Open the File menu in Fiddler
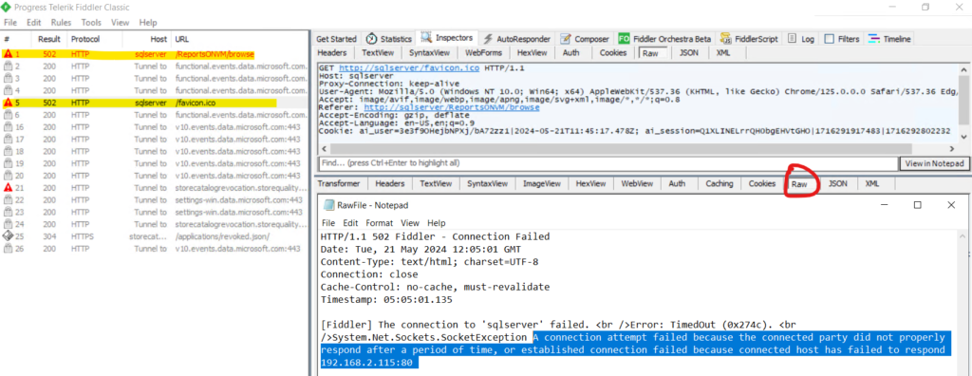 [x=10, y=23]
